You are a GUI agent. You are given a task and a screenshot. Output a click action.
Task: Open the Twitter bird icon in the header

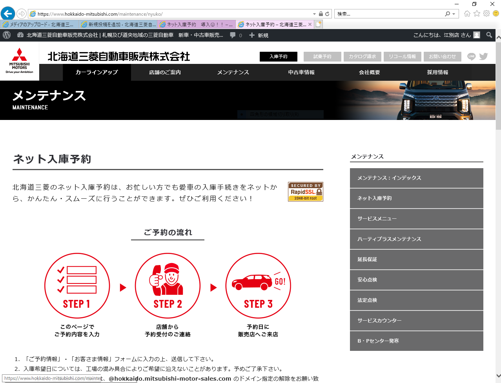(483, 56)
